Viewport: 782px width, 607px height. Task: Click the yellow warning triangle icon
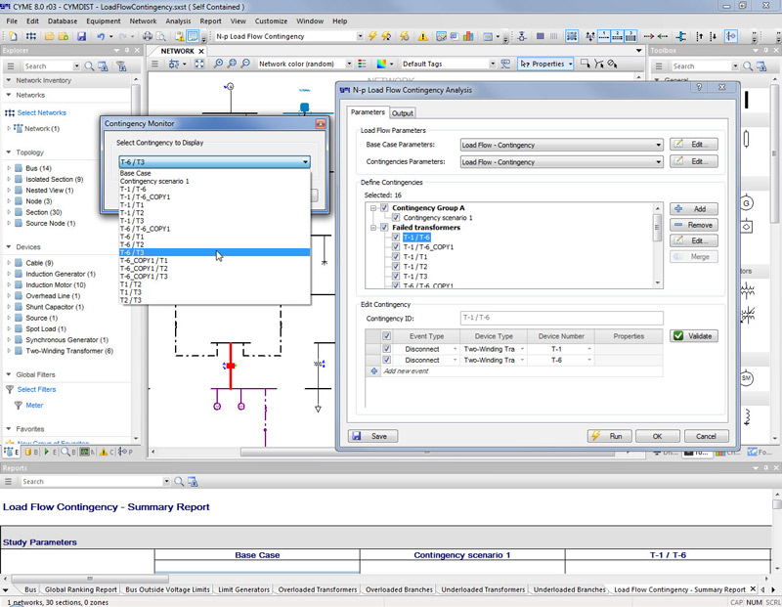(422, 36)
